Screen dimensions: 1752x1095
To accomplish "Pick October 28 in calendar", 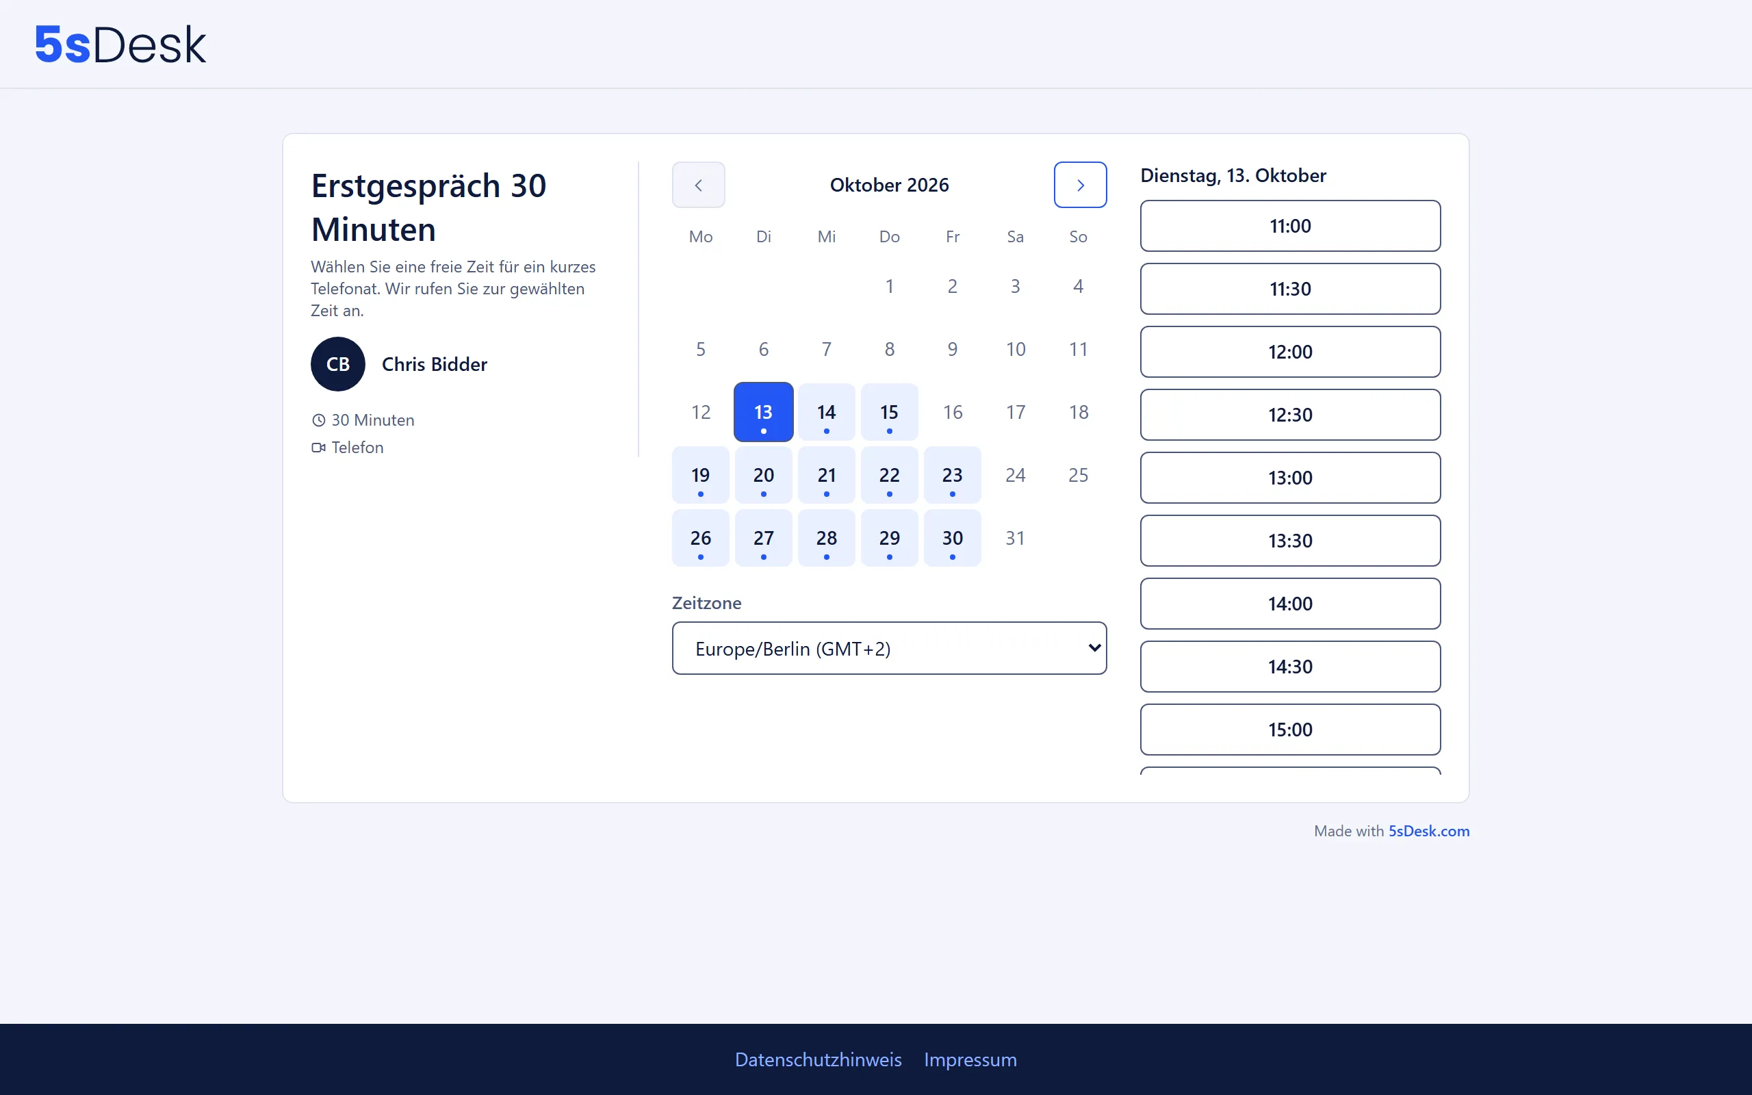I will (x=826, y=538).
